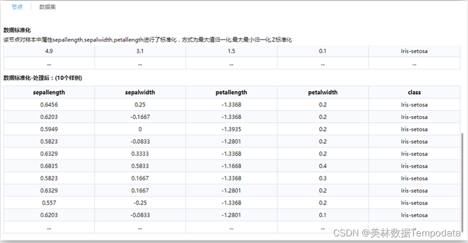Select the 1.5 cell in the upper table
Image resolution: width=468 pixels, height=243 pixels.
(x=231, y=51)
